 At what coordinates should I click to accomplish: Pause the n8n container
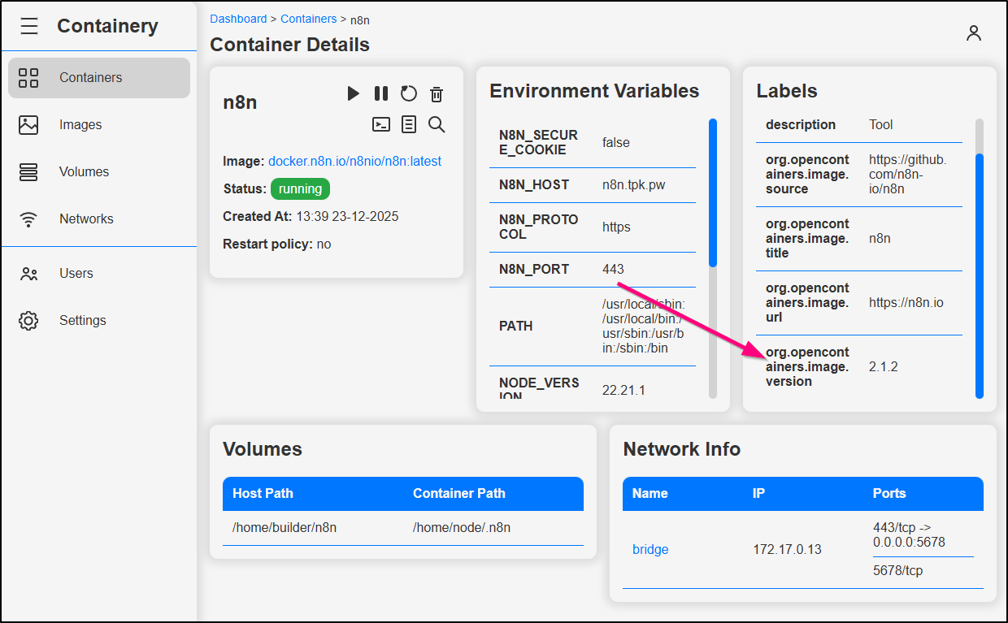tap(380, 93)
